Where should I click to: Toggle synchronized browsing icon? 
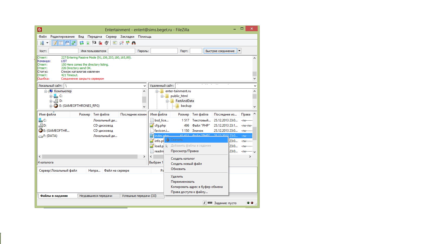coord(127,43)
